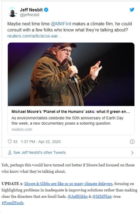Click the Twitter bird logo icon
This screenshot has width=140, height=212.
point(132,10)
